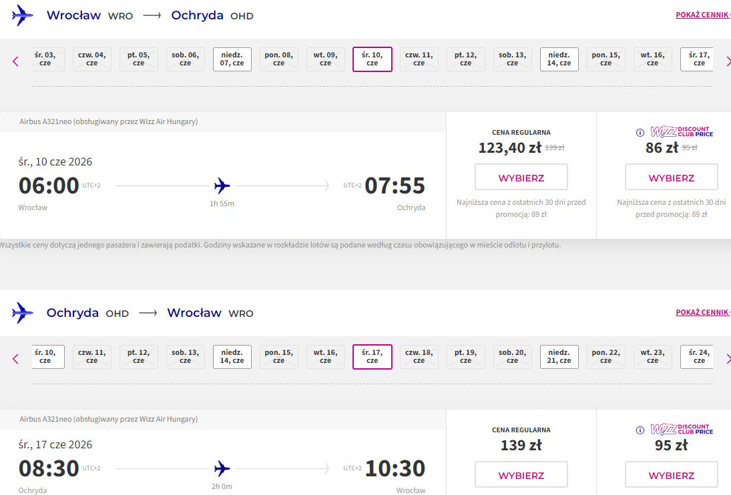
Task: Select wt. 09 cze outbound date
Action: (x=325, y=59)
